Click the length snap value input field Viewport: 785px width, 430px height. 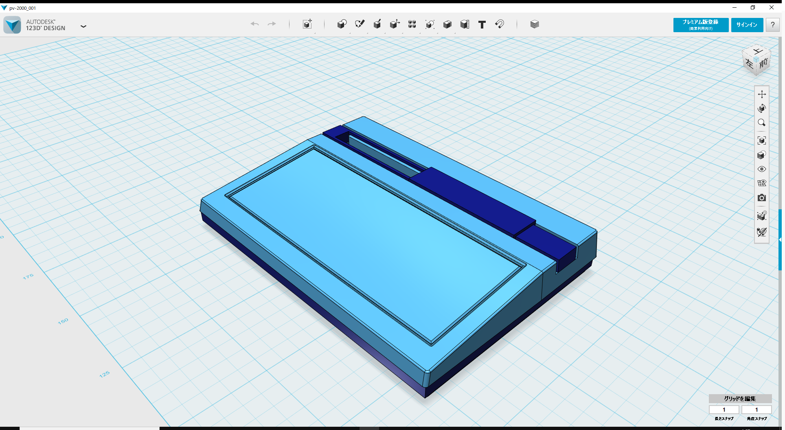tap(724, 410)
